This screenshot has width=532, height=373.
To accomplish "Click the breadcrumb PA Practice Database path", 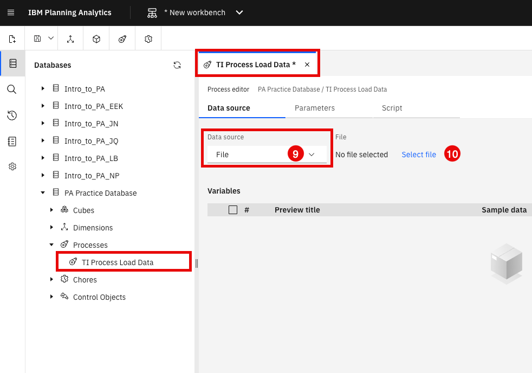I will (x=289, y=89).
